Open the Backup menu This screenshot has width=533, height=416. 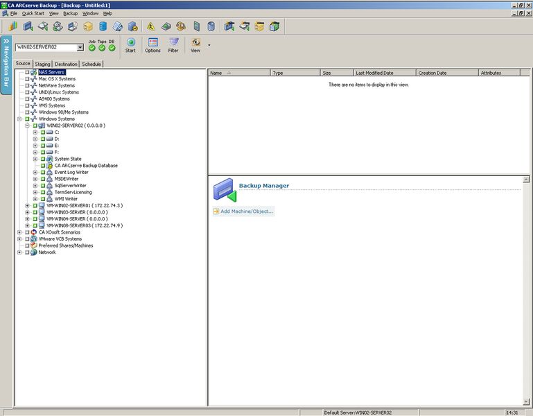[71, 13]
